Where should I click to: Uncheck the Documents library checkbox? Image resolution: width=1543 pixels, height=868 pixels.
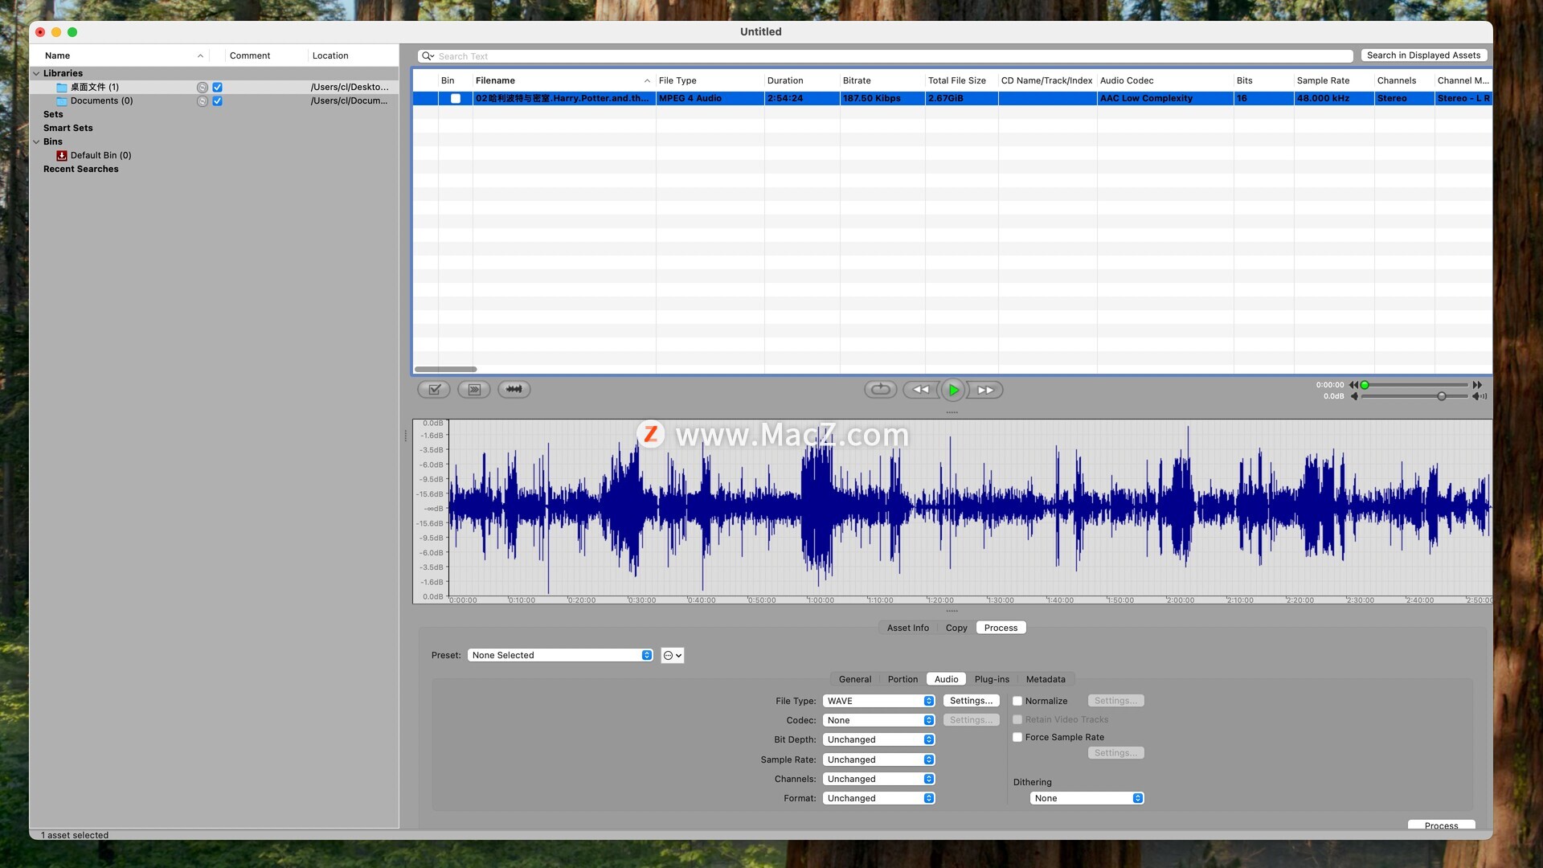click(x=217, y=101)
